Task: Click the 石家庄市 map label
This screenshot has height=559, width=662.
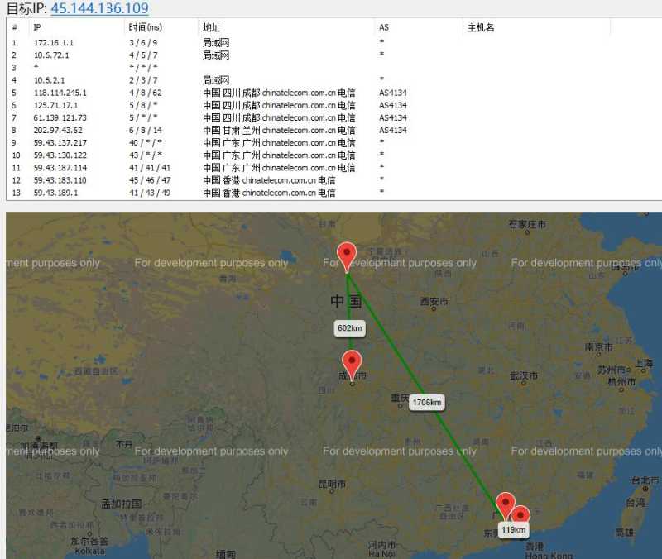Action: pos(527,224)
